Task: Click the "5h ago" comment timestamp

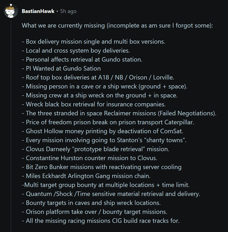Action: click(68, 11)
